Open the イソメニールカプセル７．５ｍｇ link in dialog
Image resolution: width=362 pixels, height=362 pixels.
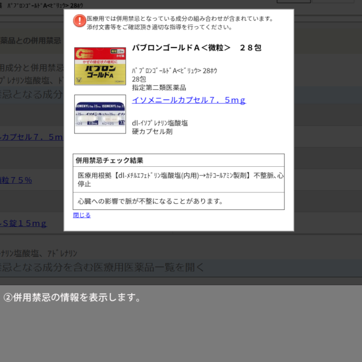[188, 100]
